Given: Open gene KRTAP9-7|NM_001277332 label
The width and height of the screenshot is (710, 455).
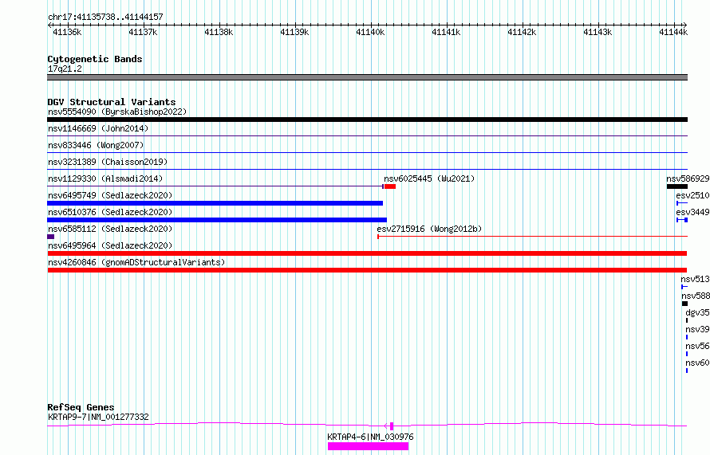Looking at the screenshot, I should [98, 417].
